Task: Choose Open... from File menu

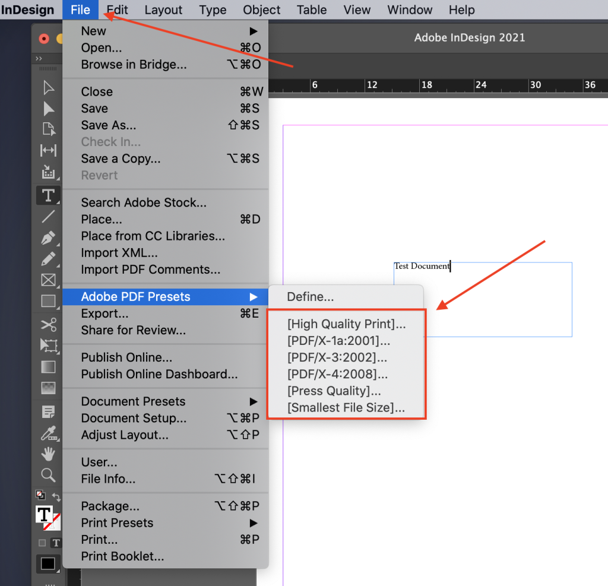Action: [x=166, y=47]
